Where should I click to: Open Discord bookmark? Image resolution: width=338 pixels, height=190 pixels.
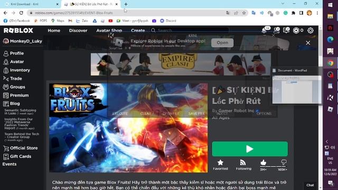point(168,21)
